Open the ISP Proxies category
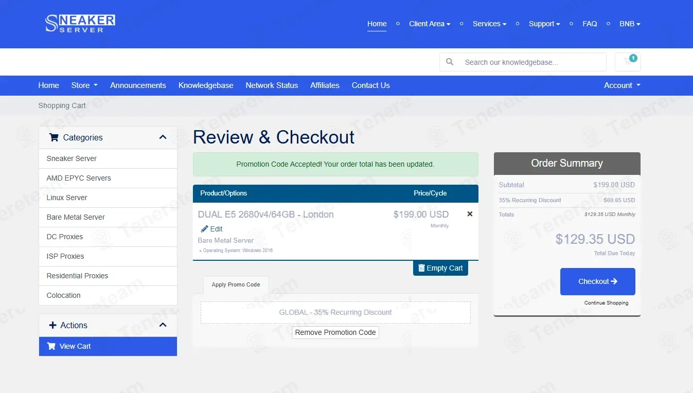Image resolution: width=693 pixels, height=393 pixels. [108, 256]
